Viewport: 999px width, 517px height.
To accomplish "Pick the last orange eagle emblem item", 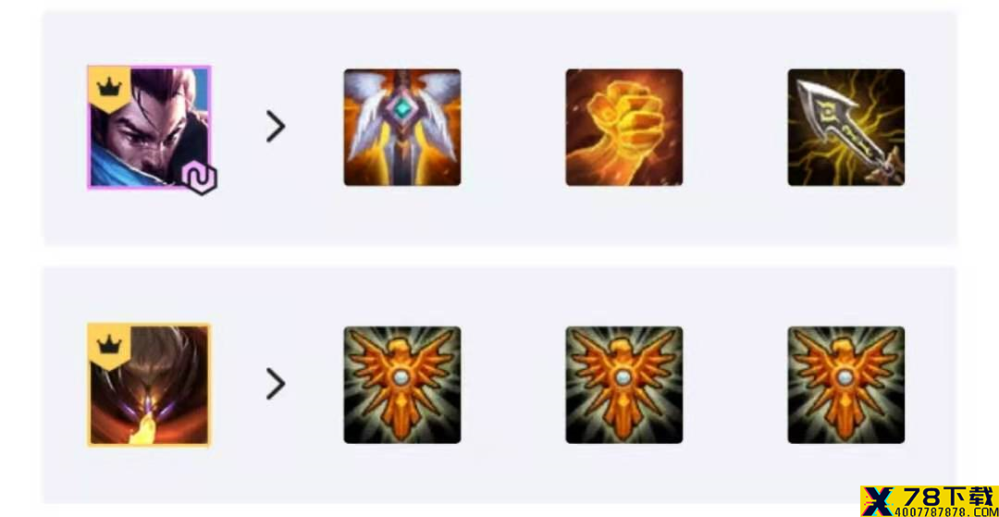I will [845, 385].
